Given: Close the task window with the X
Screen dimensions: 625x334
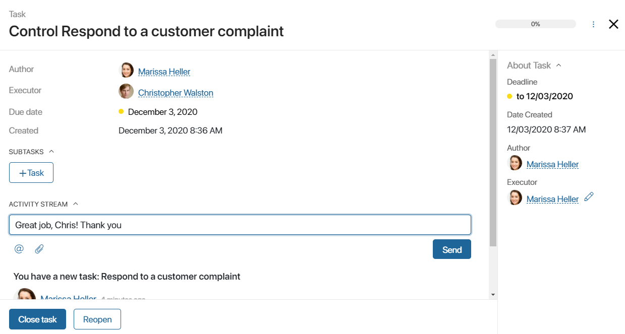Looking at the screenshot, I should coord(613,24).
